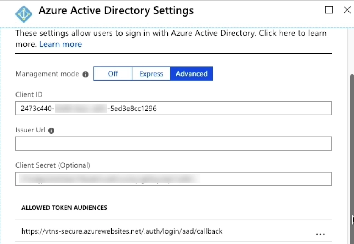Viewport: 354px width, 244px height.
Task: Maximize the Azure Active Directory Settings blade
Action: [329, 10]
